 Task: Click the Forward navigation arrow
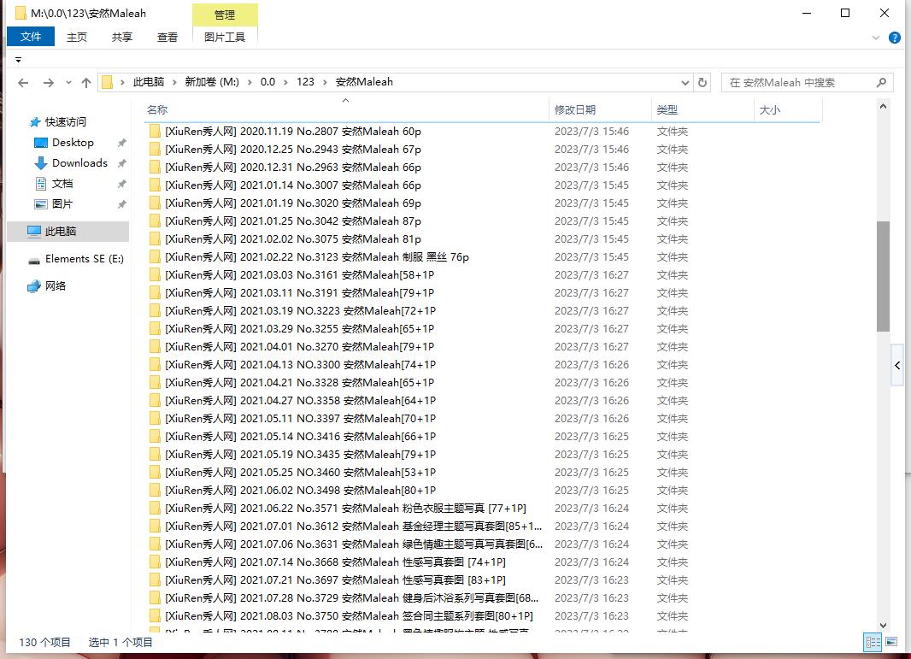48,83
